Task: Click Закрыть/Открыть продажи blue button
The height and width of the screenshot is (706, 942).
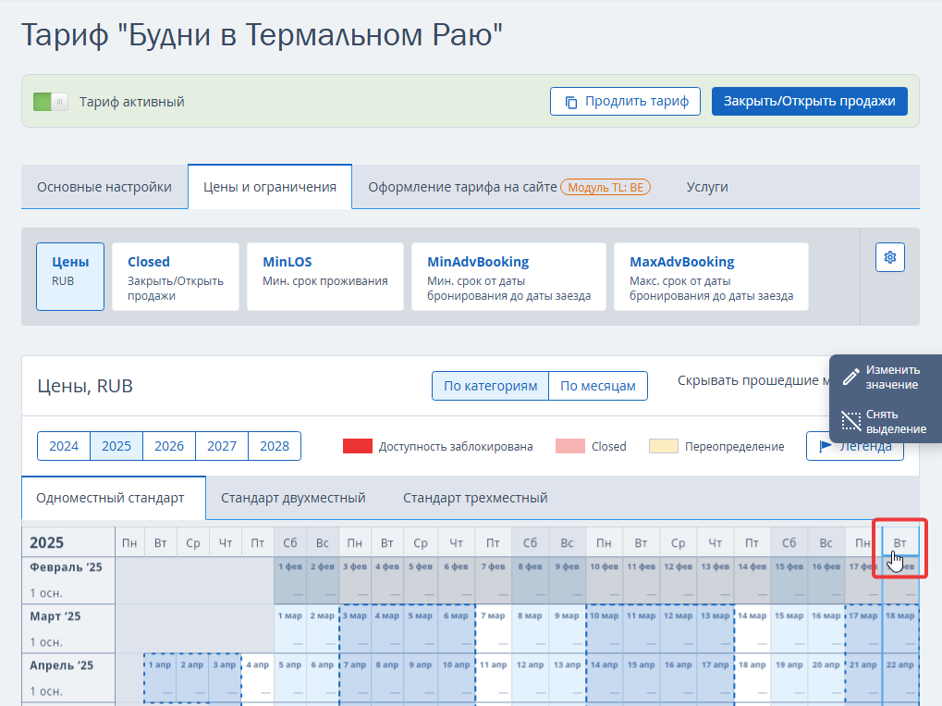Action: pyautogui.click(x=809, y=101)
